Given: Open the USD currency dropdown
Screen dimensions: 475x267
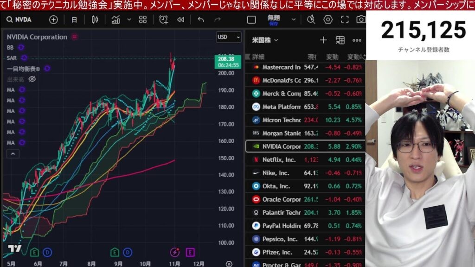Looking at the screenshot, I should tap(229, 37).
